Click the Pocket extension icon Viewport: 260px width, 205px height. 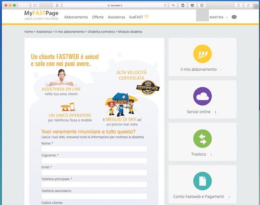click(192, 5)
